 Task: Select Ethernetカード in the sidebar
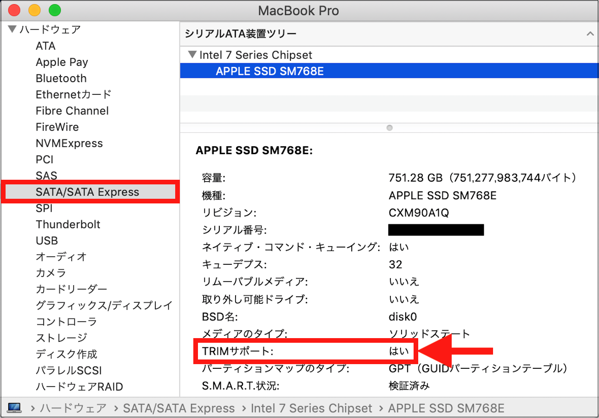[x=73, y=95]
